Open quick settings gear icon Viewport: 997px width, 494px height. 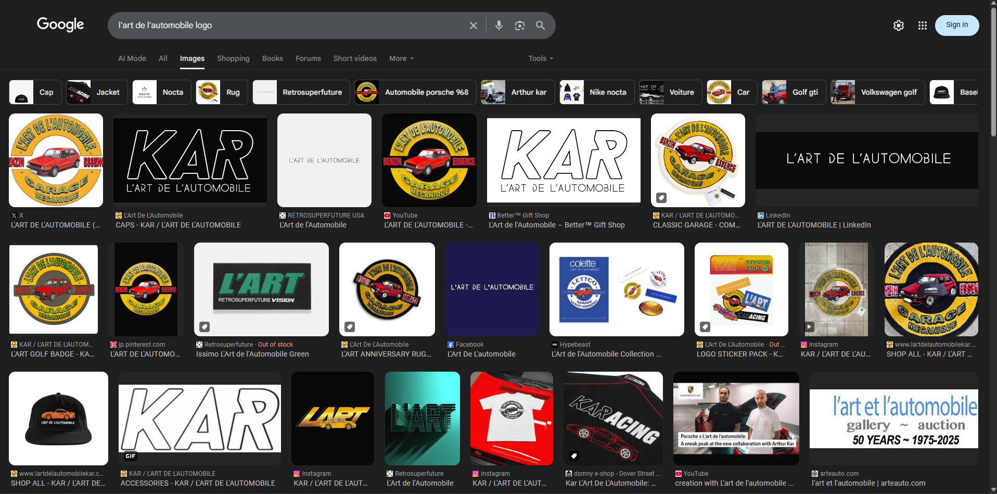(x=898, y=26)
